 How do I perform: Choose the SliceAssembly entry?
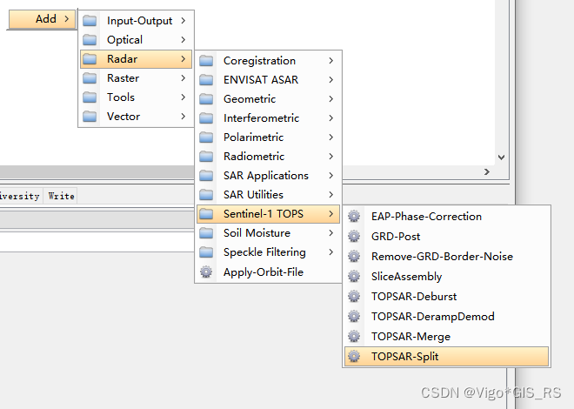(x=447, y=276)
